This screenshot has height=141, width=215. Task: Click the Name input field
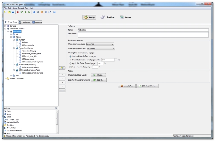143,30
